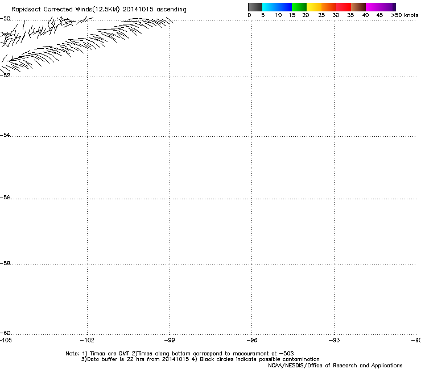Click the cyan-blue 5-15 knots color segment
This screenshot has width=421, height=369.
[277, 7]
